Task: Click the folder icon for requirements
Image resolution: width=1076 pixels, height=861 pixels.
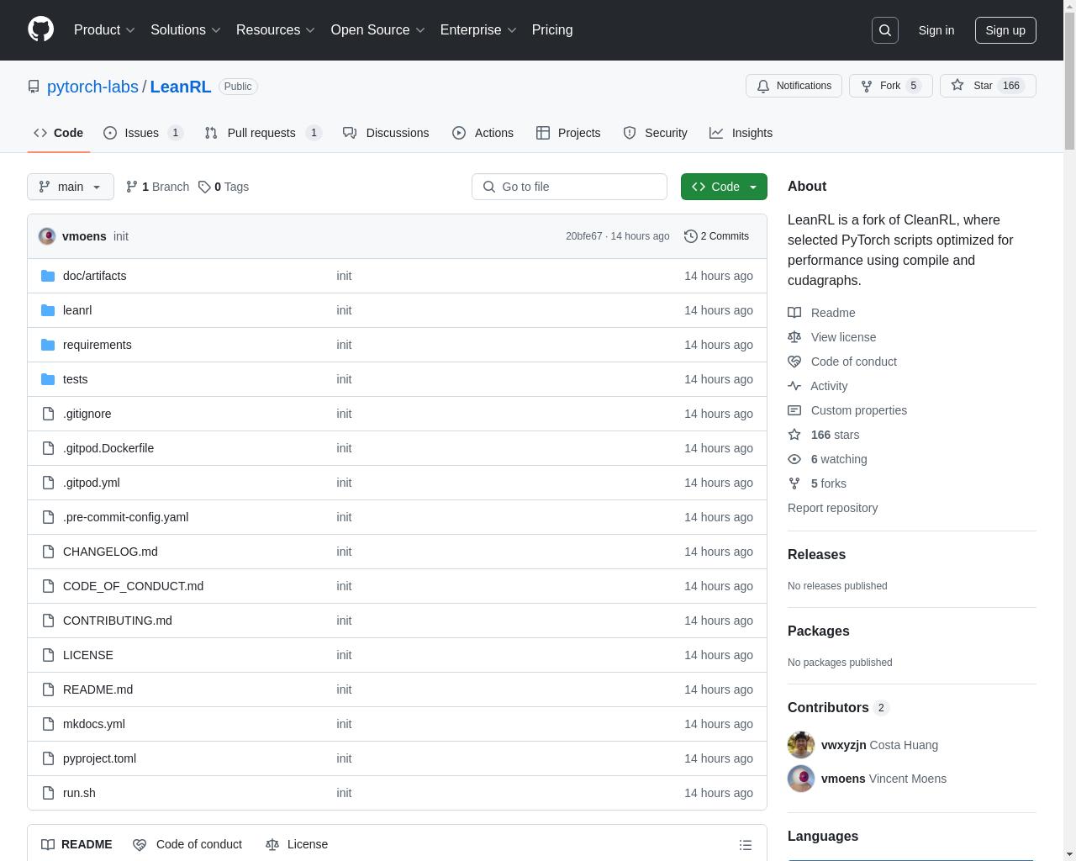Action: tap(48, 345)
